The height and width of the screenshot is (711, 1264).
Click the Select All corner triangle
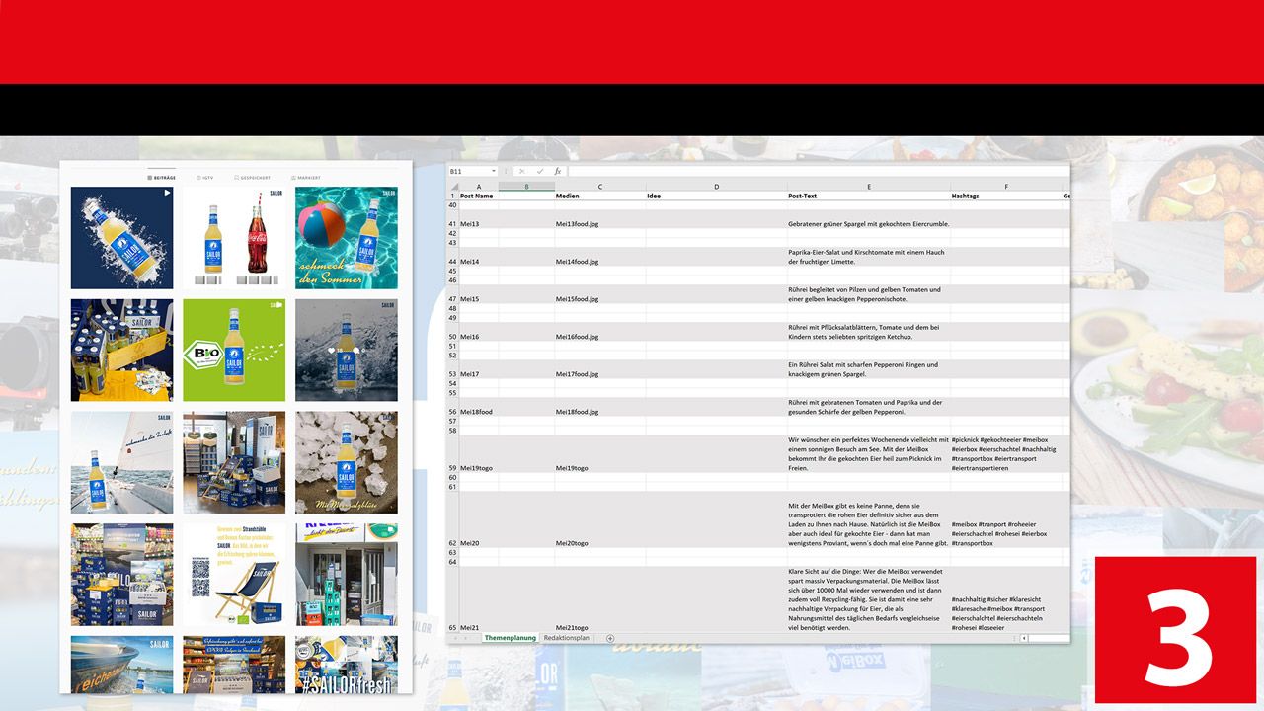(x=452, y=186)
